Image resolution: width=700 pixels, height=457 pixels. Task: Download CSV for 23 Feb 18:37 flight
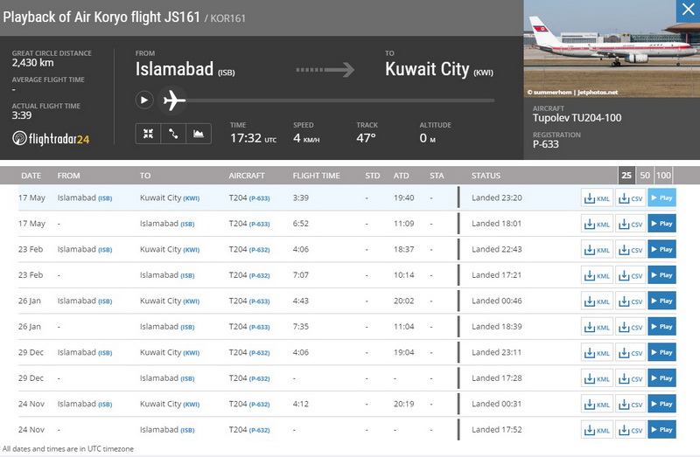(630, 250)
